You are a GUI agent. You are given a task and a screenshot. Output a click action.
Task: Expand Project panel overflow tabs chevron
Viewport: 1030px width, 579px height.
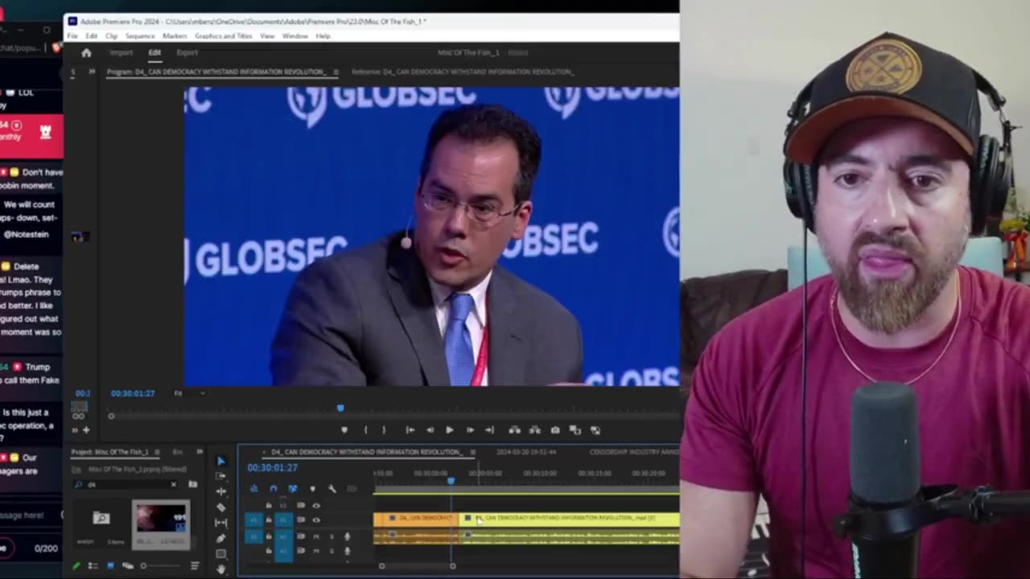point(200,452)
